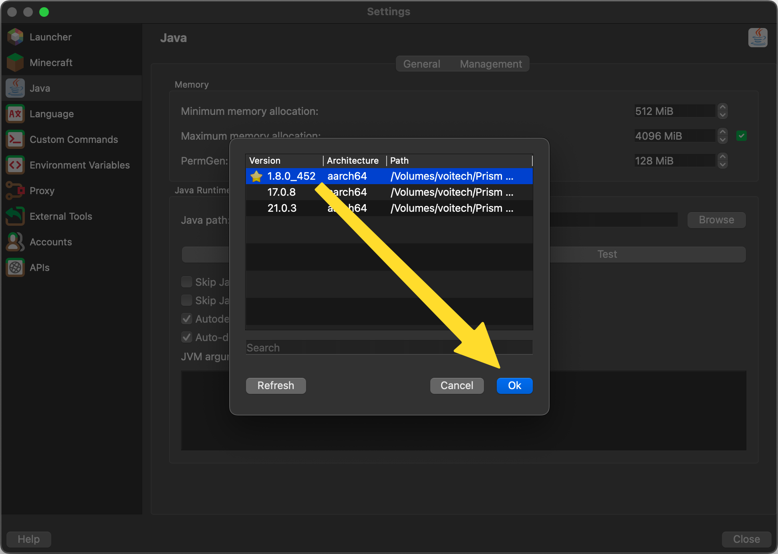Image resolution: width=778 pixels, height=554 pixels.
Task: Toggle the maximum memory green checkbox
Action: pyautogui.click(x=741, y=136)
